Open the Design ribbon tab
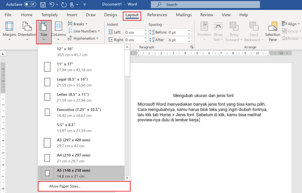The image size is (302, 193). 110,15
